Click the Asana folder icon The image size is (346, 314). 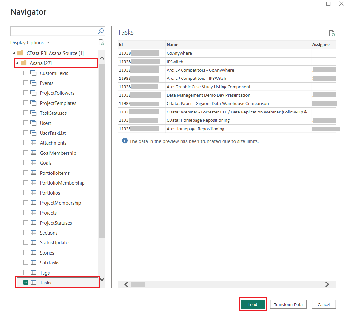coord(23,63)
